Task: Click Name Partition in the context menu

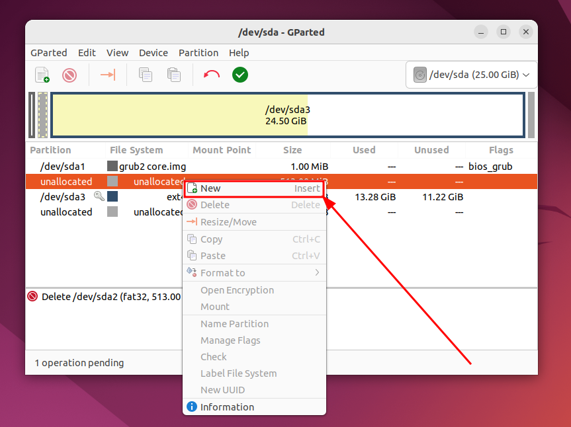Action: pos(254,324)
